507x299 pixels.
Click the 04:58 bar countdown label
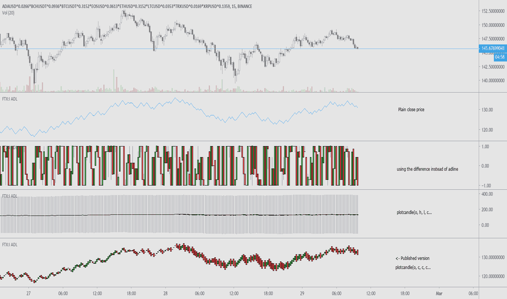500,57
